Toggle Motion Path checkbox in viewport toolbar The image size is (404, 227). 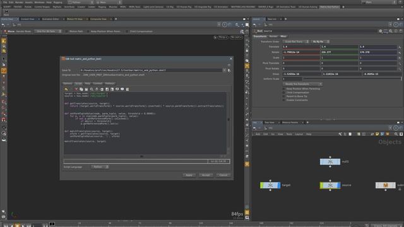67,32
